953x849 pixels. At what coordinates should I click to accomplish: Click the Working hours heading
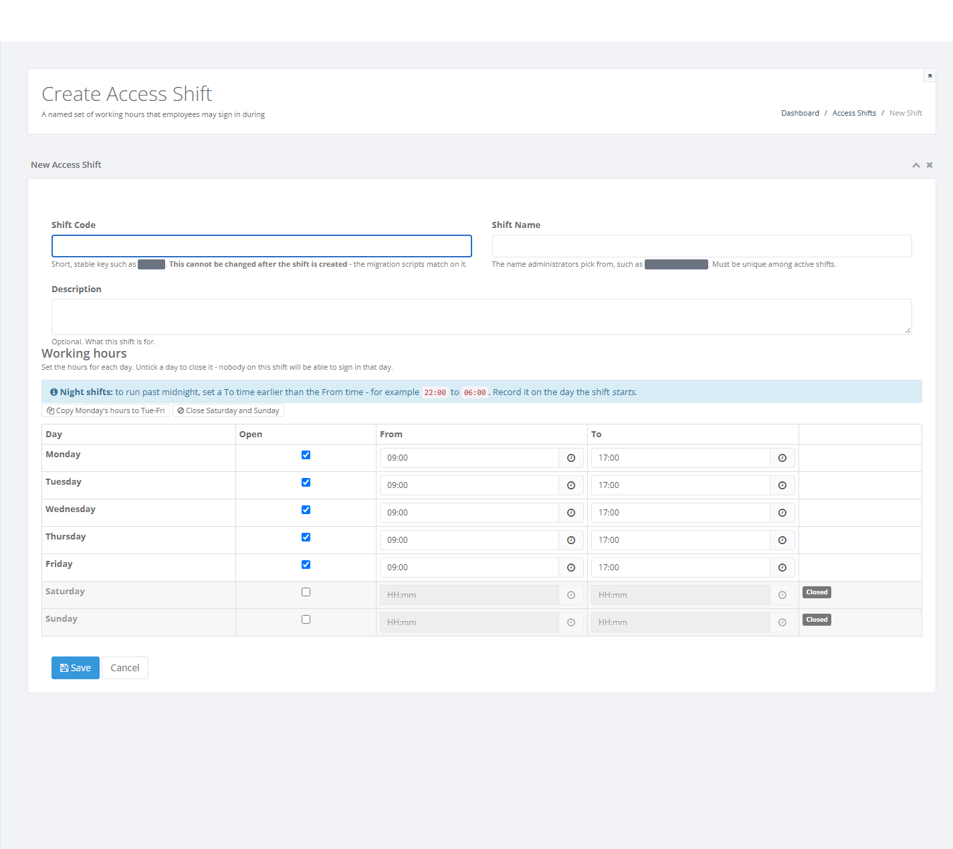click(x=84, y=354)
